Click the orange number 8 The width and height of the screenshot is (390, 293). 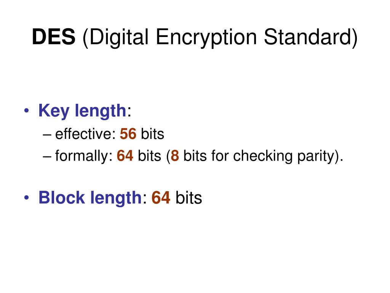tap(175, 156)
